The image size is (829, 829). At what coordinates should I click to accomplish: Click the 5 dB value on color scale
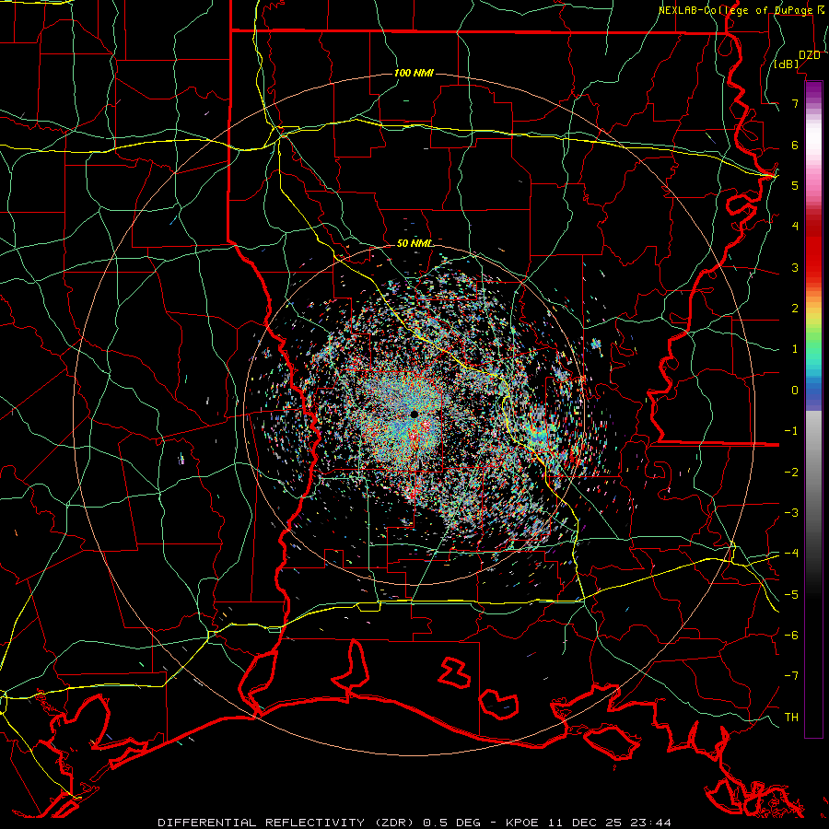click(795, 185)
